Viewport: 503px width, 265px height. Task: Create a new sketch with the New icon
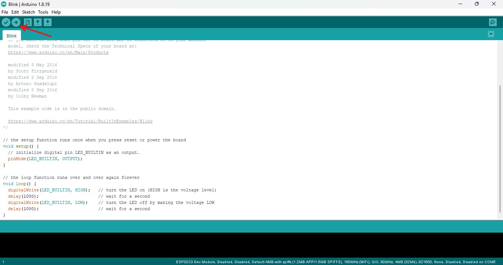28,22
